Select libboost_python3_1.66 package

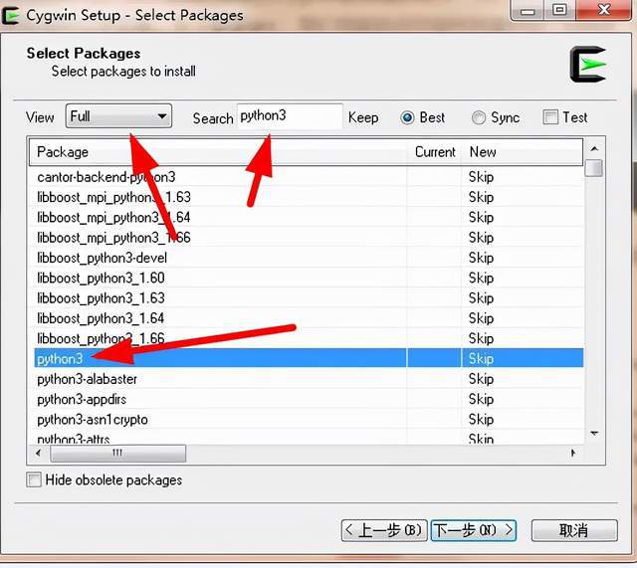tap(101, 338)
